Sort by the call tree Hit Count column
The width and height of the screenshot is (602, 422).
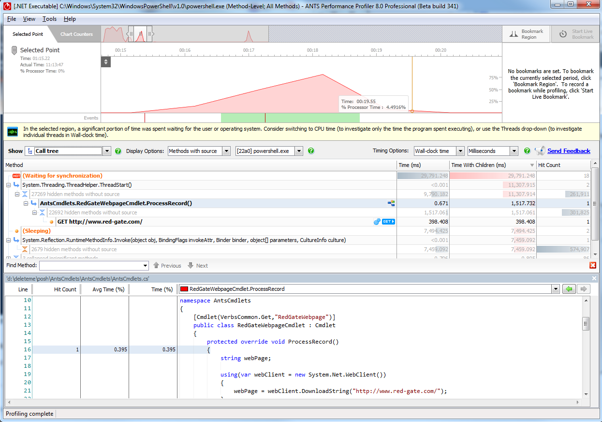coord(563,165)
